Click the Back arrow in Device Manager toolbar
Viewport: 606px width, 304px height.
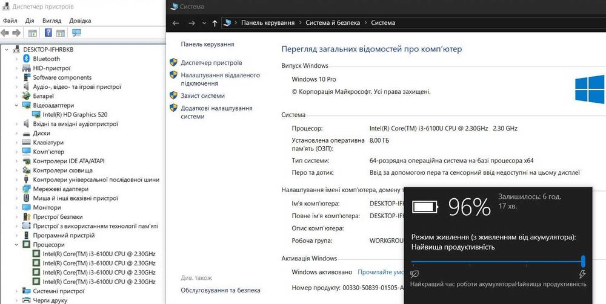click(5, 33)
